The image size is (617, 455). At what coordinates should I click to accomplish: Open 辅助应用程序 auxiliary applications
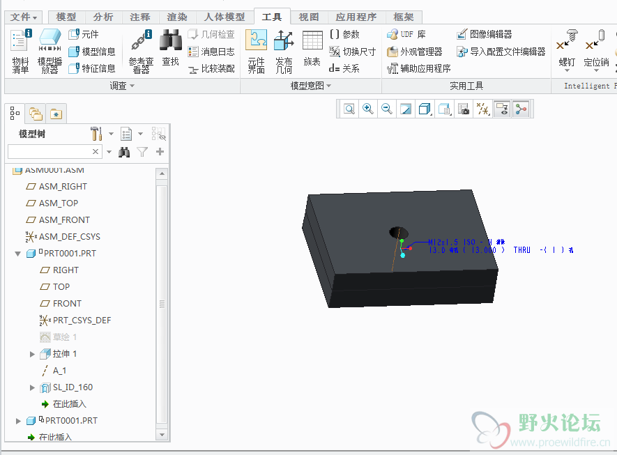pos(419,68)
